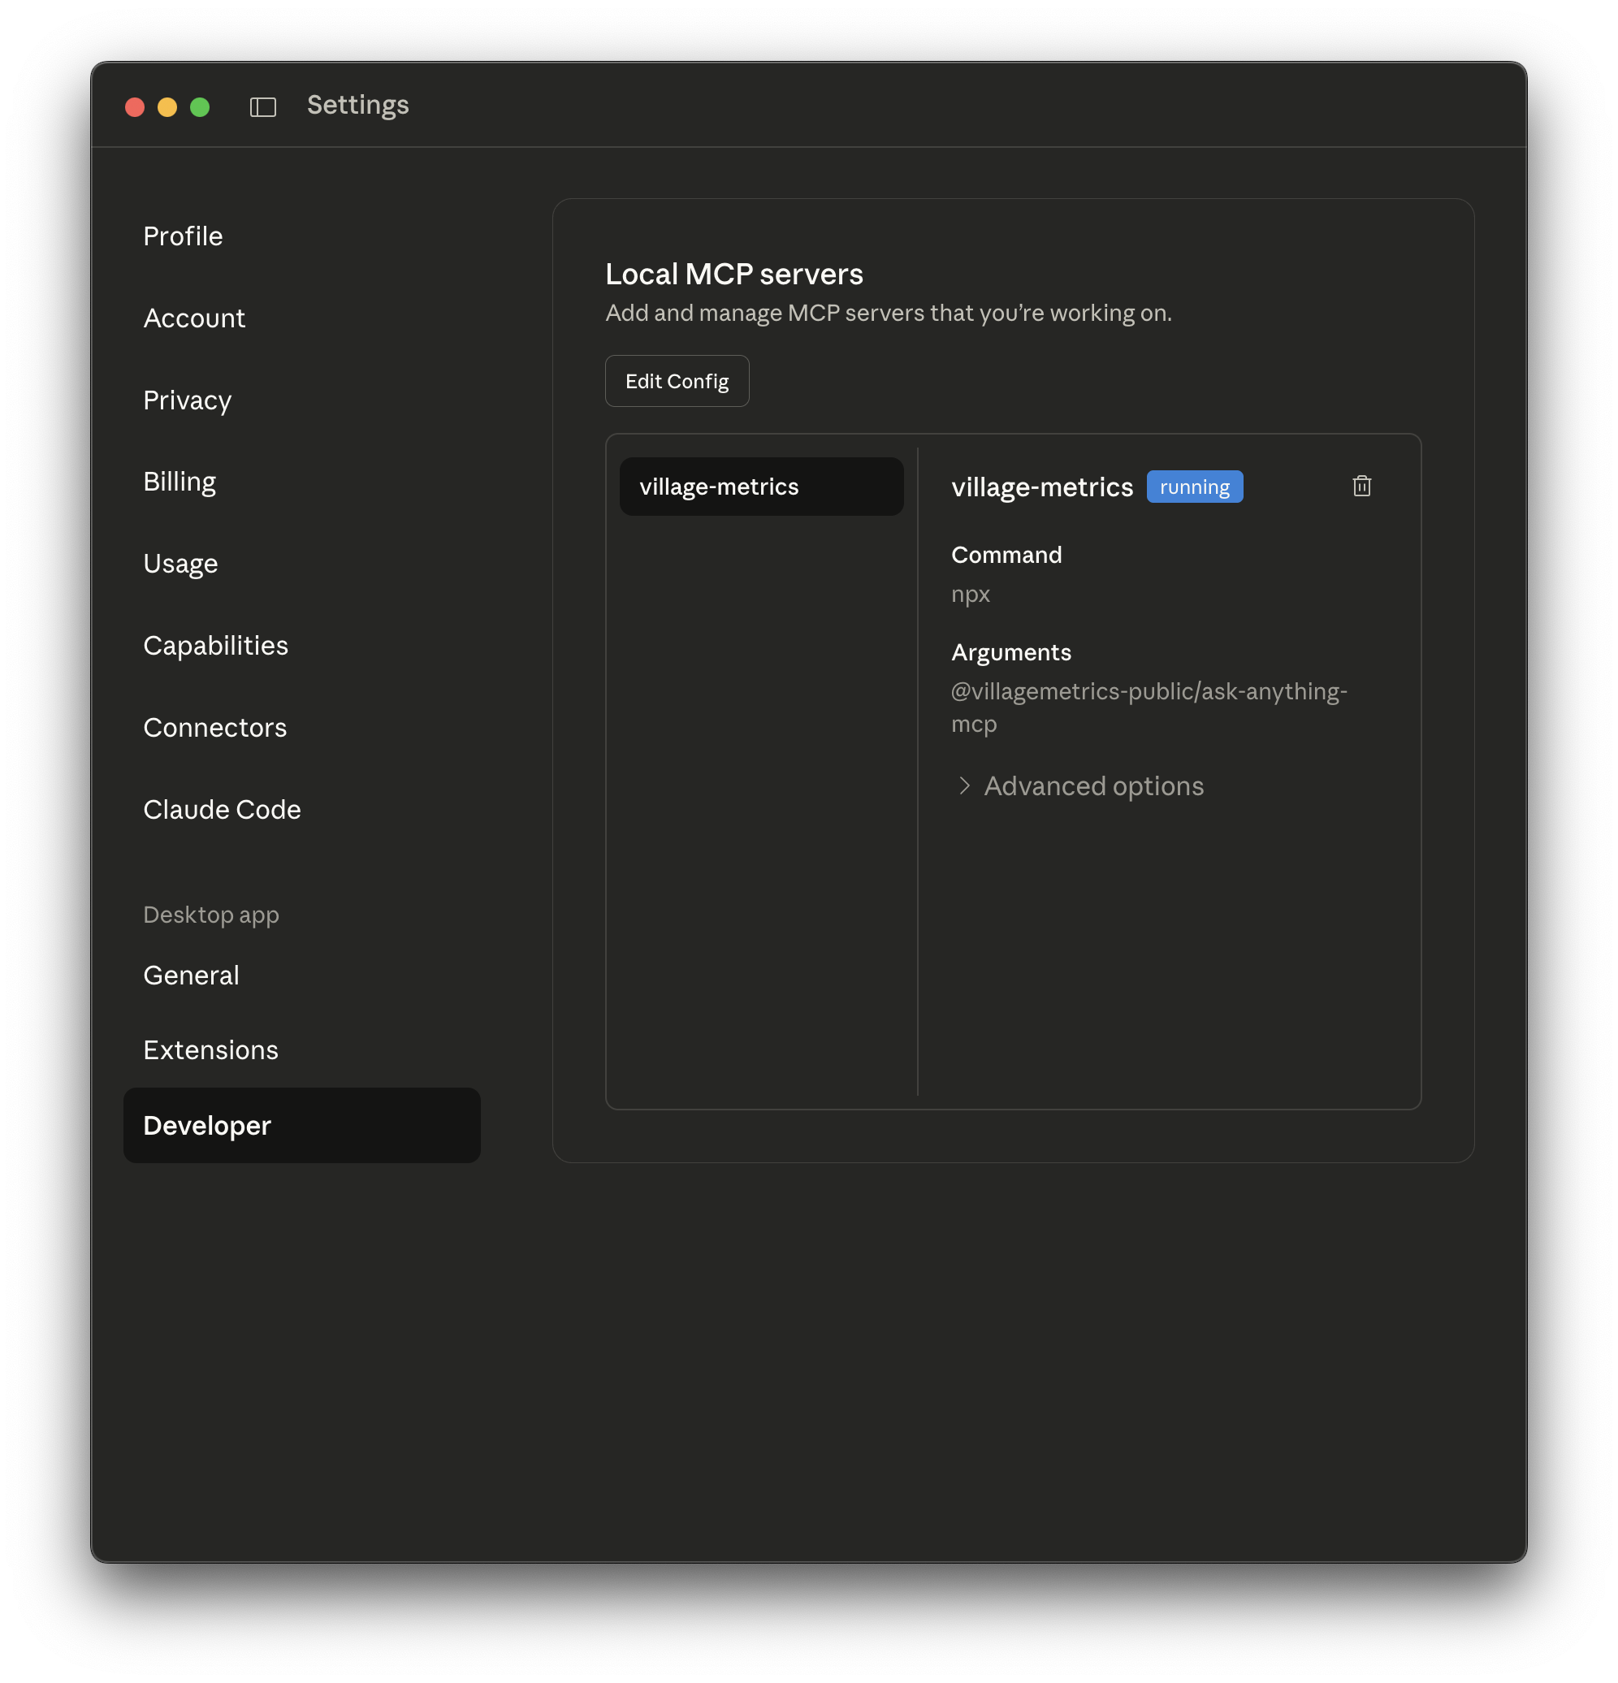Open Profile settings
The image size is (1618, 1683).
[183, 236]
